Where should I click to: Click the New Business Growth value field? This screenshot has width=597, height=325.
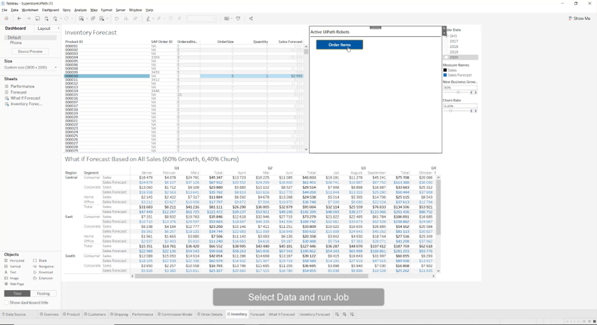[x=460, y=88]
